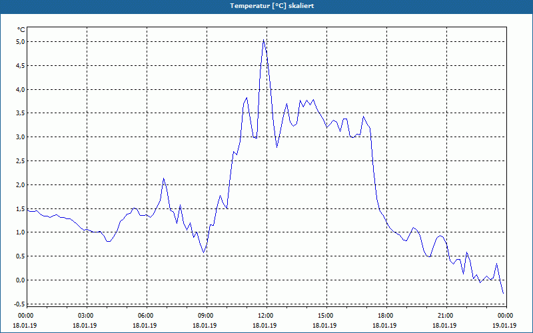Click the 09:00 time axis label
Image resolution: width=533 pixels, height=333 pixels.
pos(207,316)
